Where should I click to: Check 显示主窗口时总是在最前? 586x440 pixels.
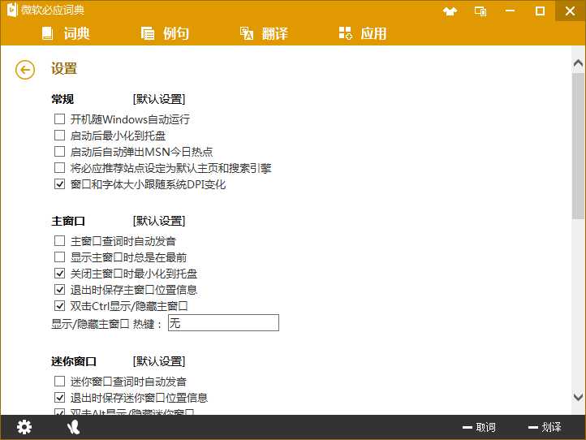[x=60, y=257]
